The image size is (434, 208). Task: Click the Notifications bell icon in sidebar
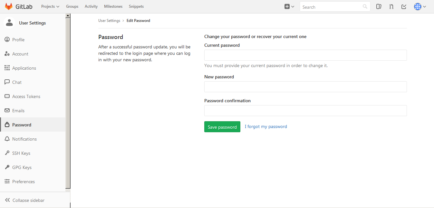[7, 139]
